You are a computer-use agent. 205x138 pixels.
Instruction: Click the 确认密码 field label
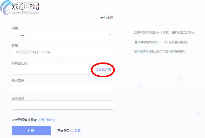18,98
